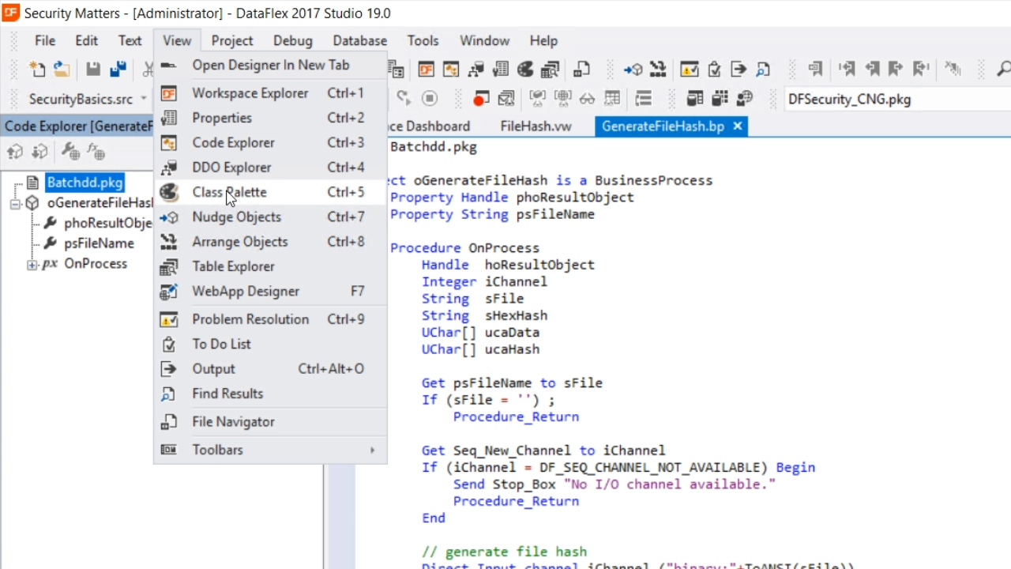
Task: Click the To Do List toolbar icon
Action: 714,70
